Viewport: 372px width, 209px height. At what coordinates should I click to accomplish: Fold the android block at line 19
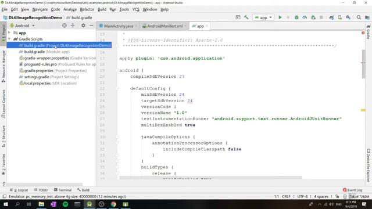click(x=117, y=70)
